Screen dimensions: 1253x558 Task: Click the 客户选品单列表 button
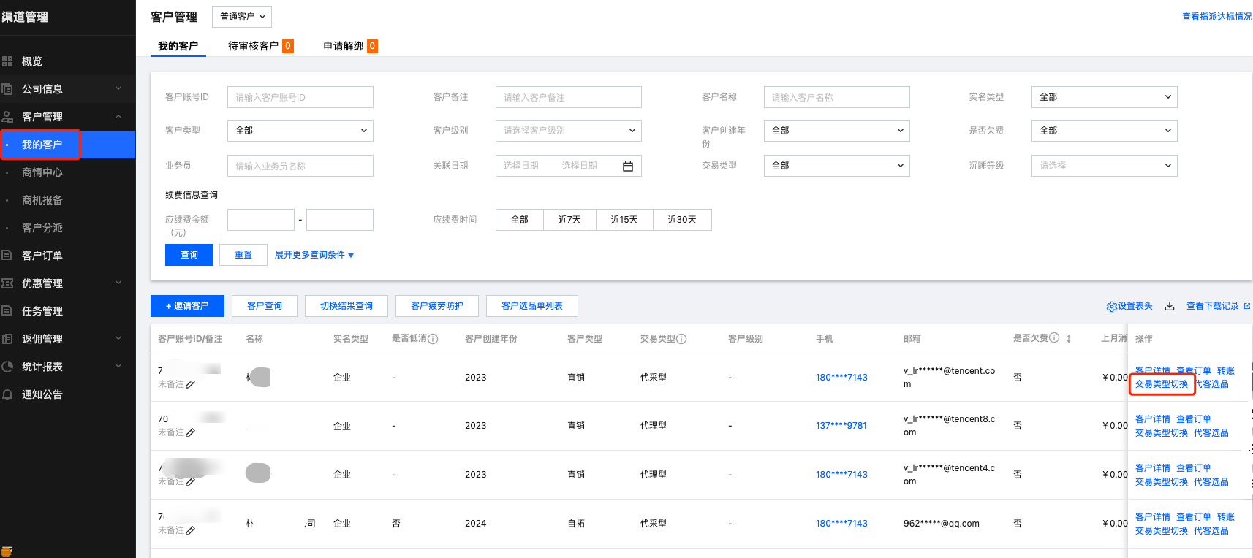coord(532,306)
